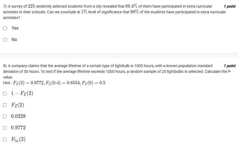The image size is (238, 147).
Task: Click the '1 point' label of question 7
Action: [229, 6]
